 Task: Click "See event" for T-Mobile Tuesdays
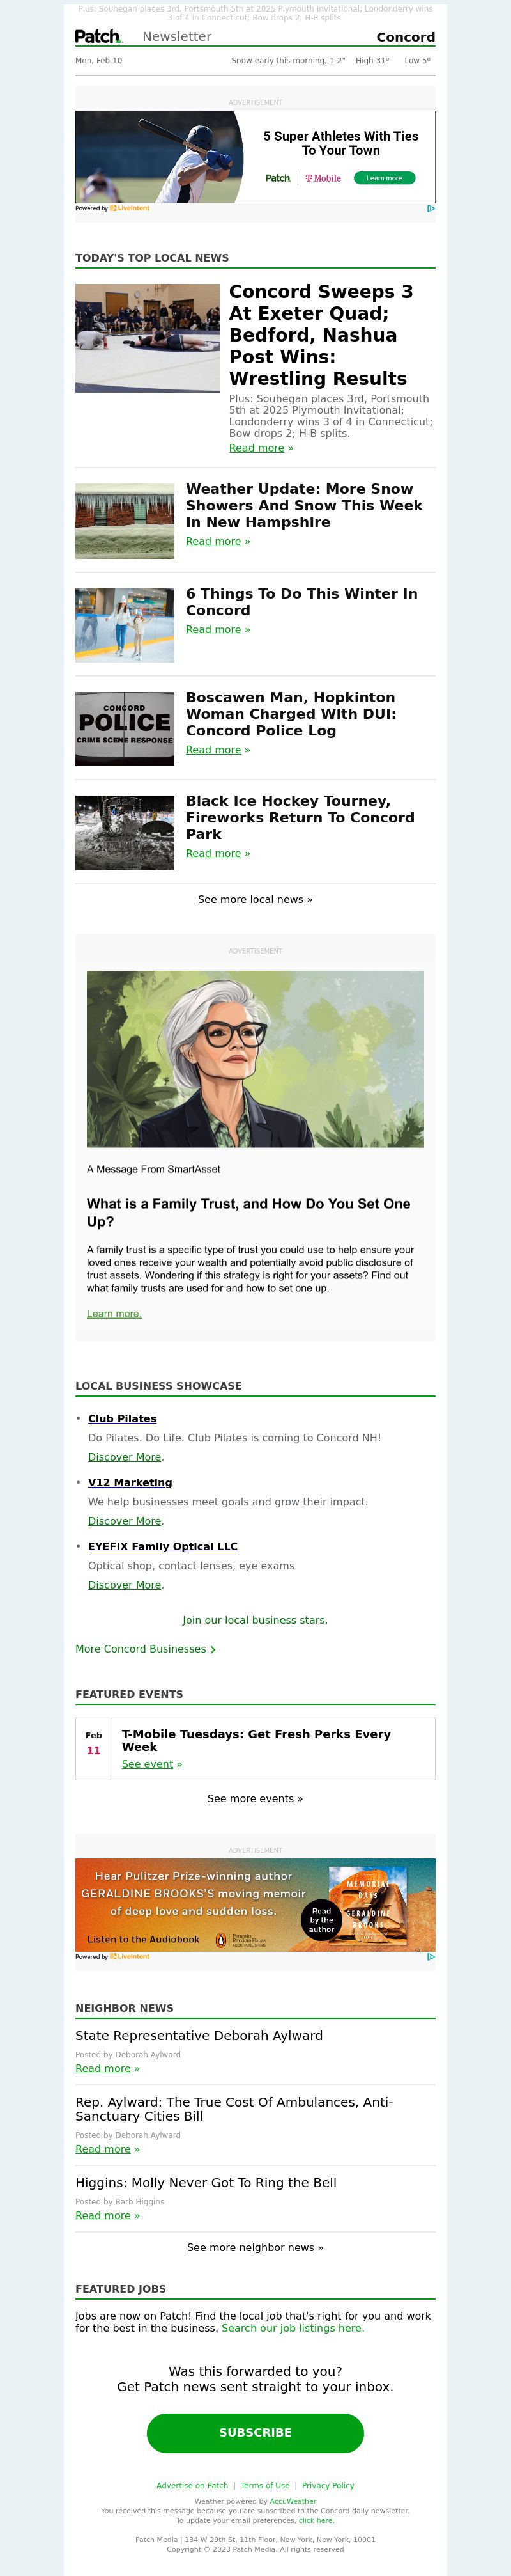[x=148, y=1764]
